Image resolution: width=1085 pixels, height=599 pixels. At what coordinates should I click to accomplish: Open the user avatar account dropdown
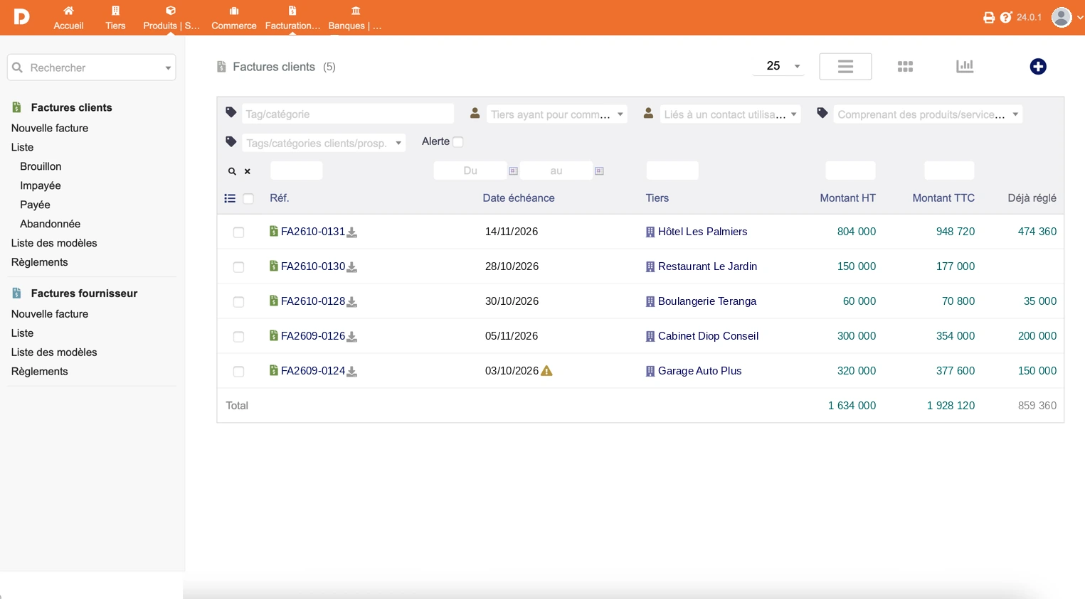point(1067,18)
